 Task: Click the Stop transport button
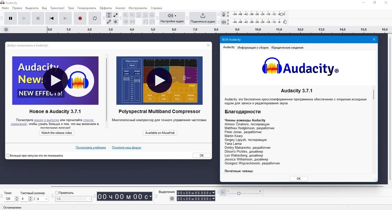click(38, 19)
